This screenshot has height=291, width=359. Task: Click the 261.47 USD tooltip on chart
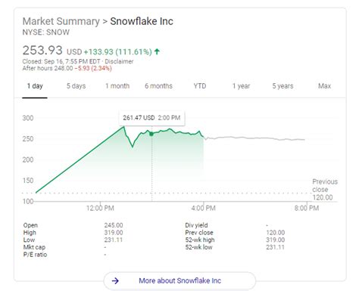[151, 118]
